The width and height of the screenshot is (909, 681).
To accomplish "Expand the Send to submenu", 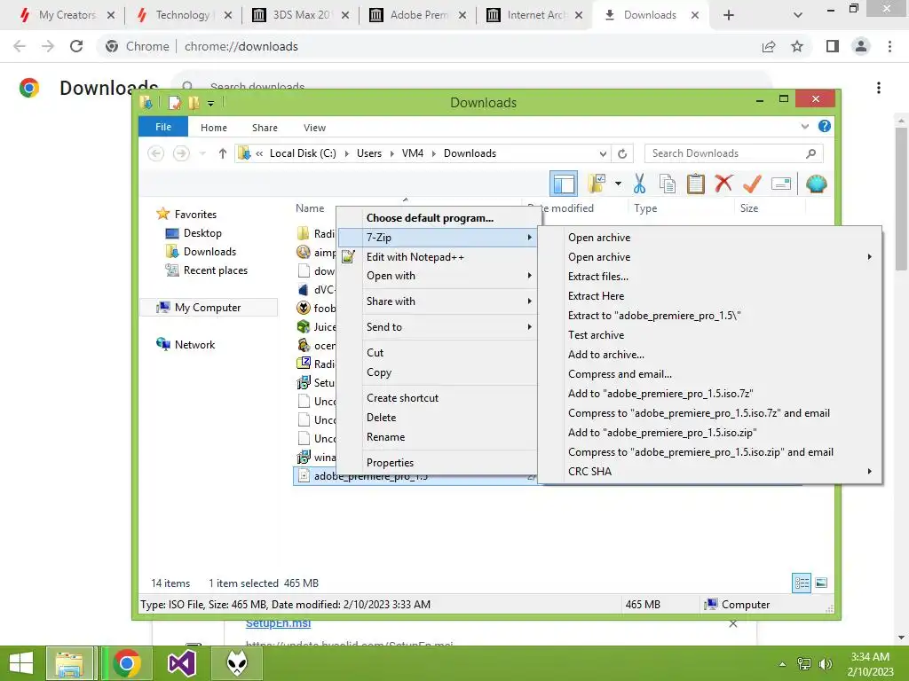I will (437, 326).
